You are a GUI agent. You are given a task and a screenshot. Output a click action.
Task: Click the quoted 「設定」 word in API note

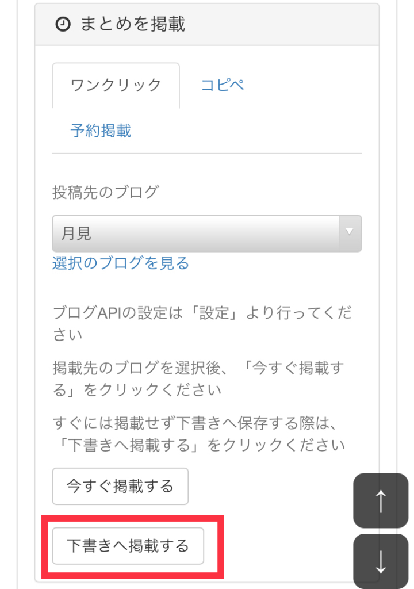click(214, 312)
